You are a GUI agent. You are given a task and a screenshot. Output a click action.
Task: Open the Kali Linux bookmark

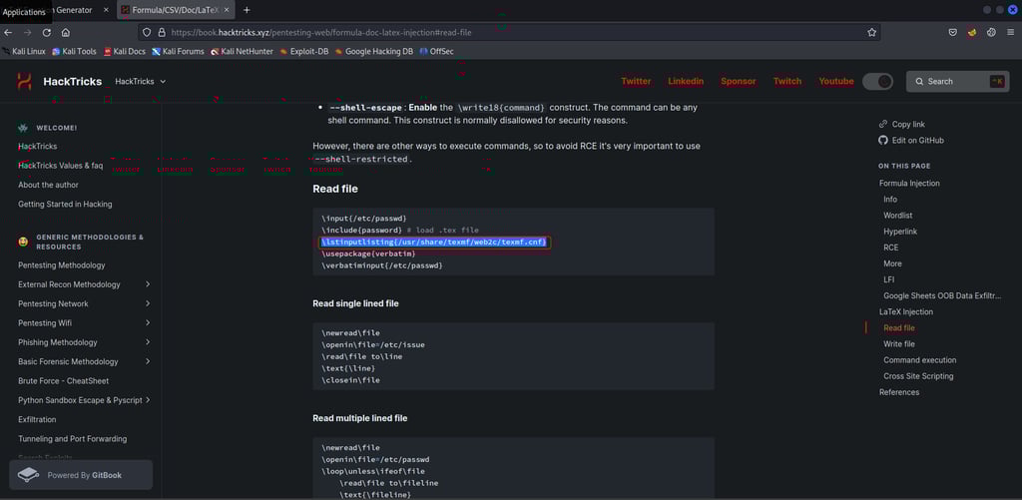tap(24, 51)
